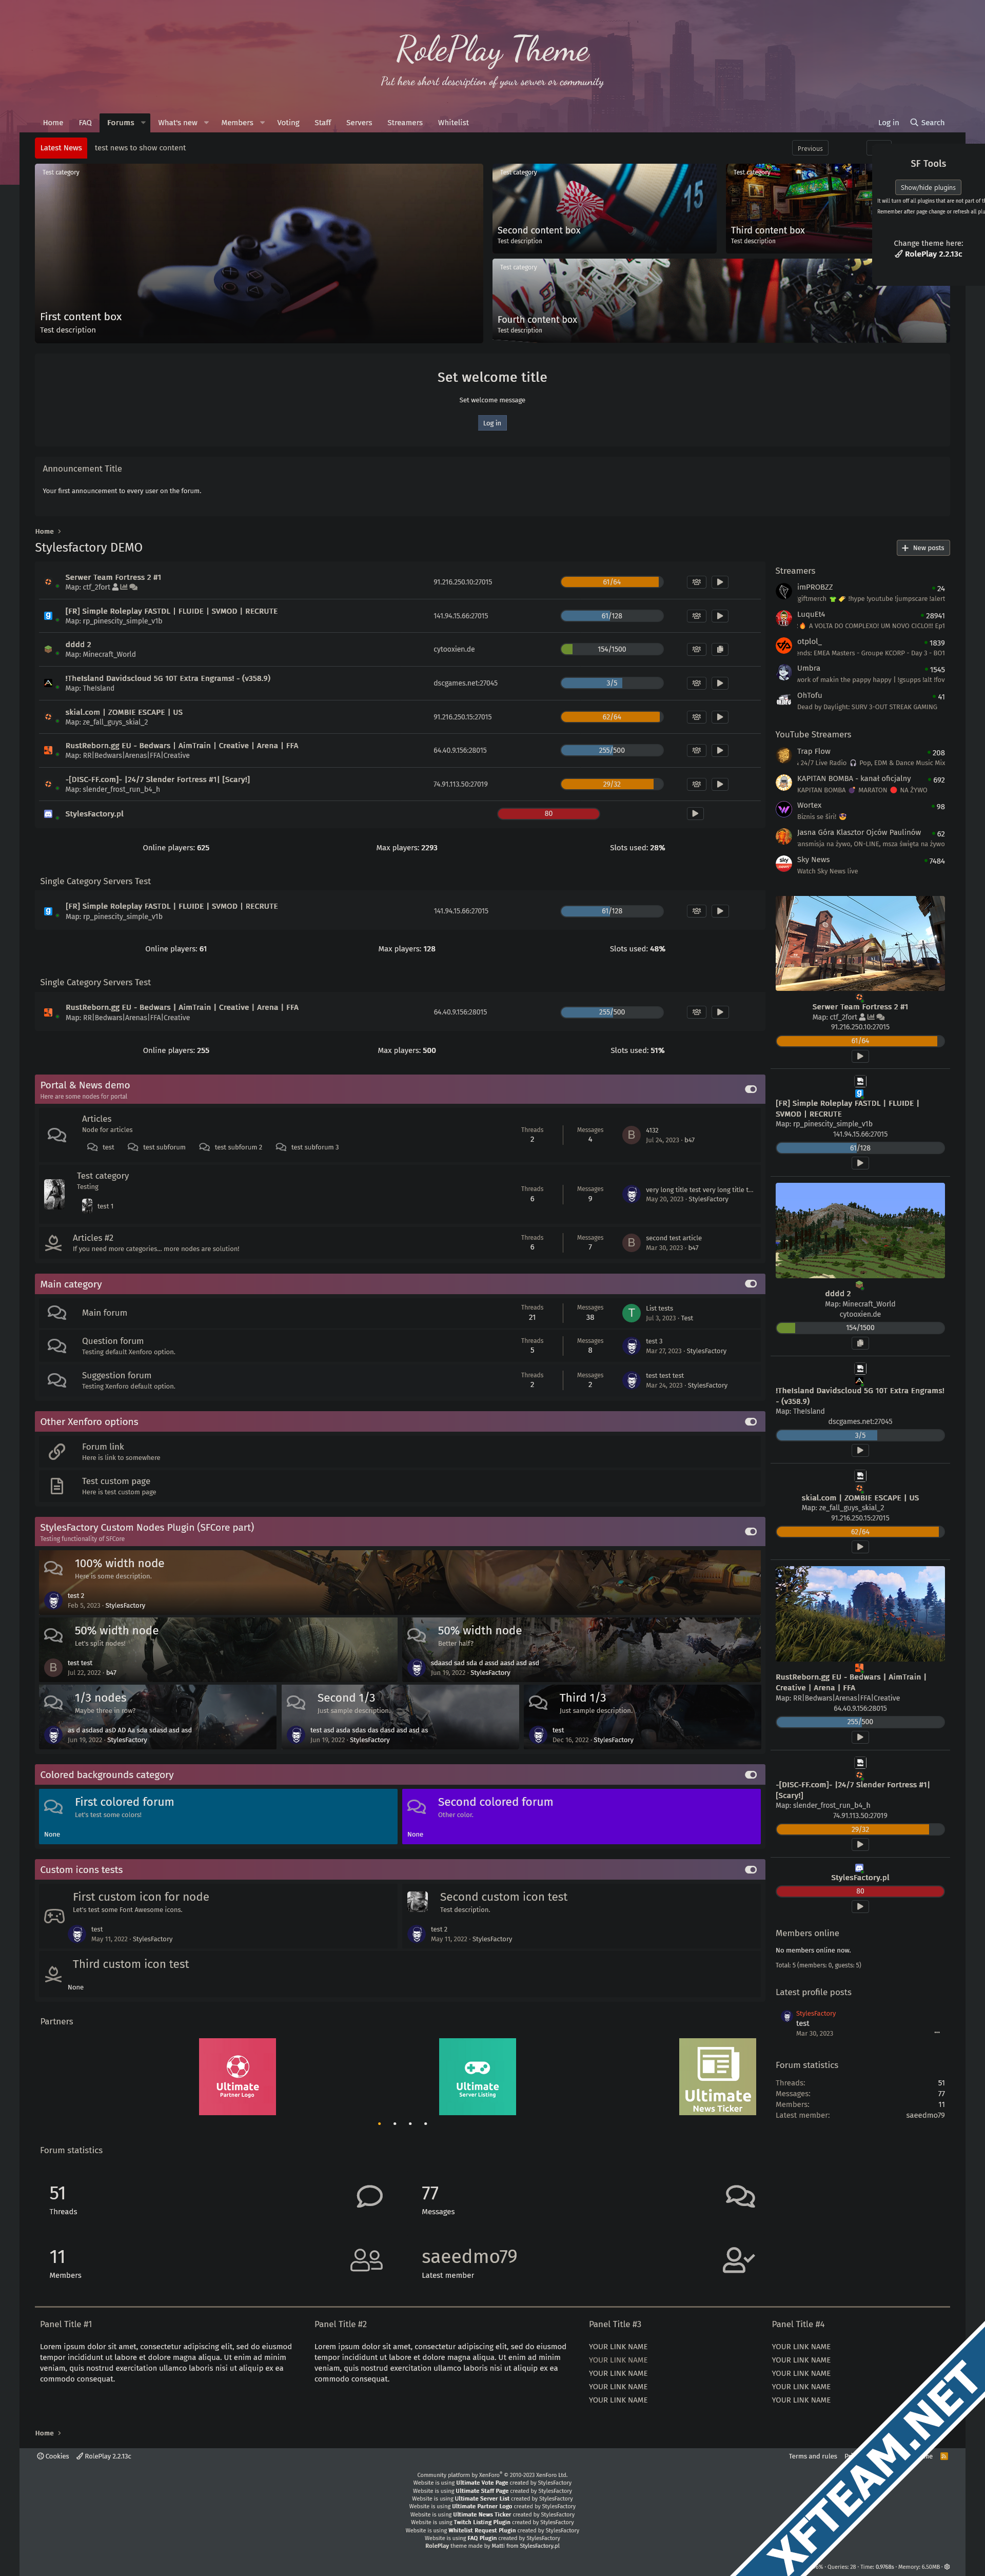The image size is (985, 2576).
Task: Click the Terms and rules footer link
Action: tap(813, 2456)
